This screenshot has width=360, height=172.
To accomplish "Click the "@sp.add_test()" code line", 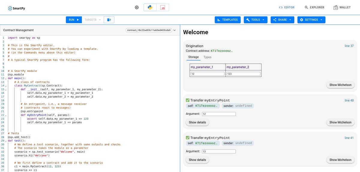I will tap(19, 137).
